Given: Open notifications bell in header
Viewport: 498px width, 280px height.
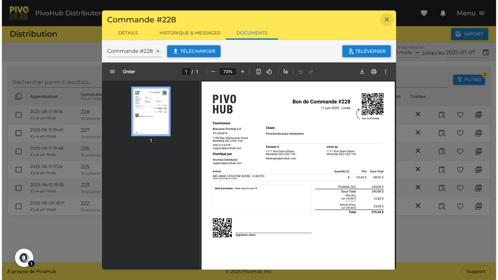Looking at the screenshot, I should pyautogui.click(x=443, y=13).
